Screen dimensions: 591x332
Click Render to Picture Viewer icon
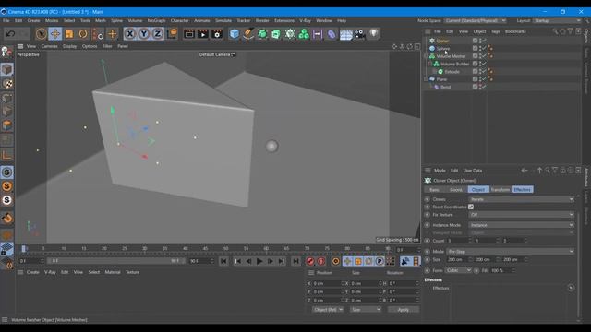click(203, 34)
